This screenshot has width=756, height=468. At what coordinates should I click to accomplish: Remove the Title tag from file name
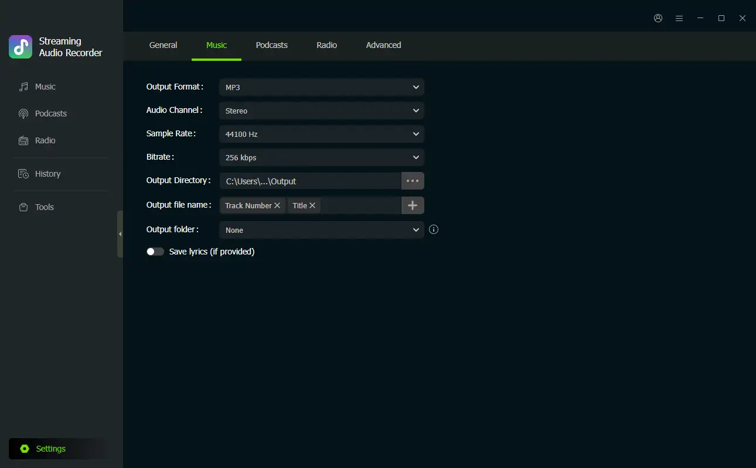coord(312,205)
